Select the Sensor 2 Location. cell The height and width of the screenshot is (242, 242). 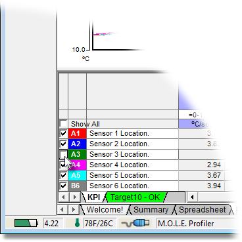[x=132, y=144]
